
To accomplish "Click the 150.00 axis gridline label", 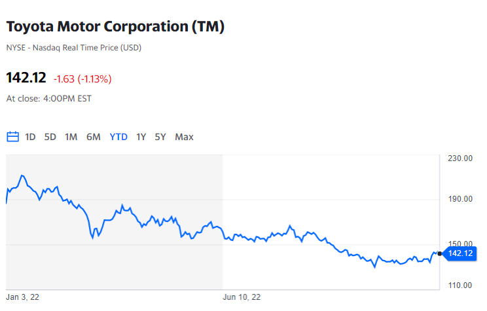I will [460, 243].
